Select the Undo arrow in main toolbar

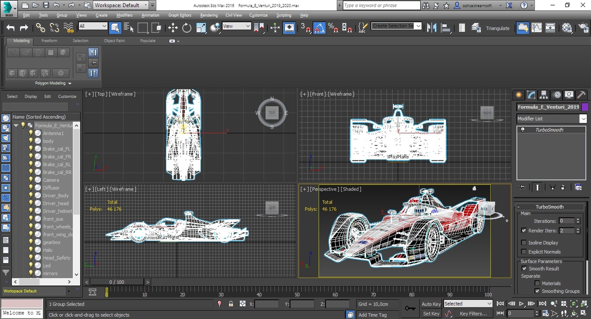tap(10, 28)
